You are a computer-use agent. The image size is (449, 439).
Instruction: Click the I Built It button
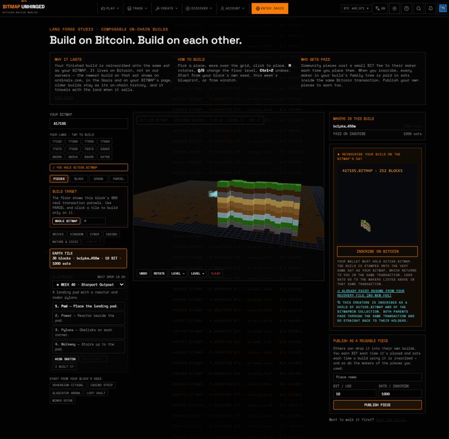click(x=65, y=367)
